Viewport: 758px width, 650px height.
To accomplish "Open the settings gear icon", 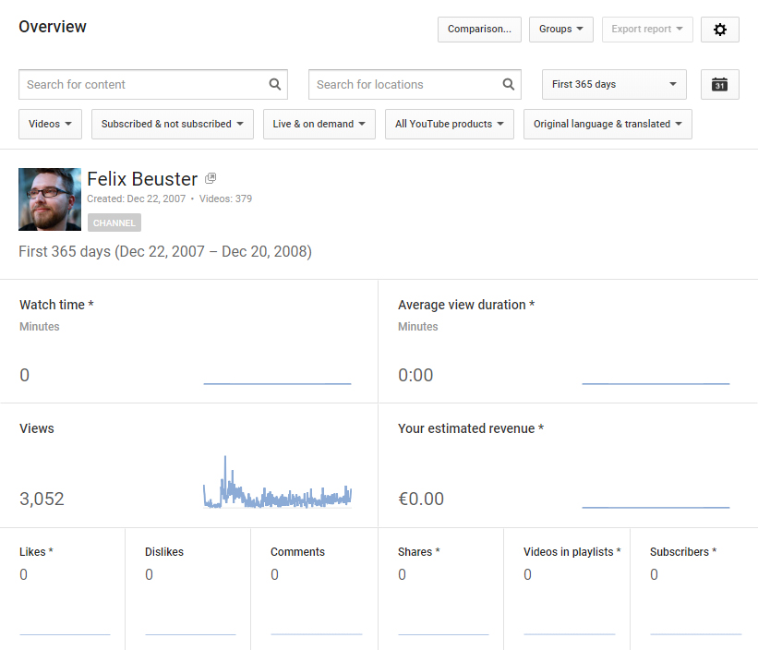I will click(x=720, y=30).
